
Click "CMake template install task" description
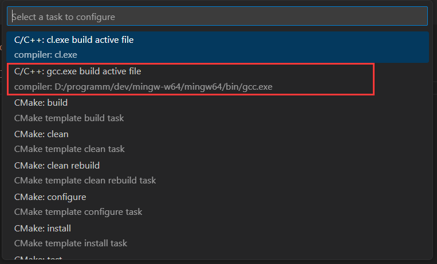point(70,243)
